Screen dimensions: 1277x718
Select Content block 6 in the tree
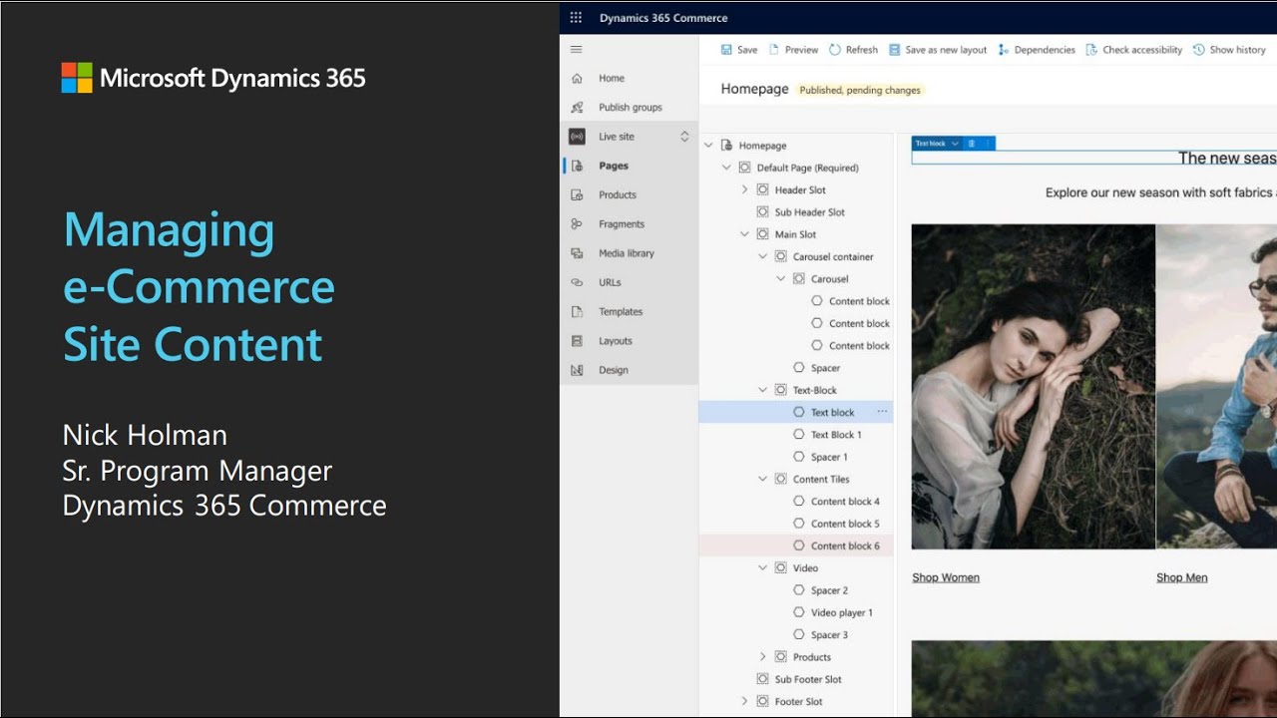coord(796,545)
